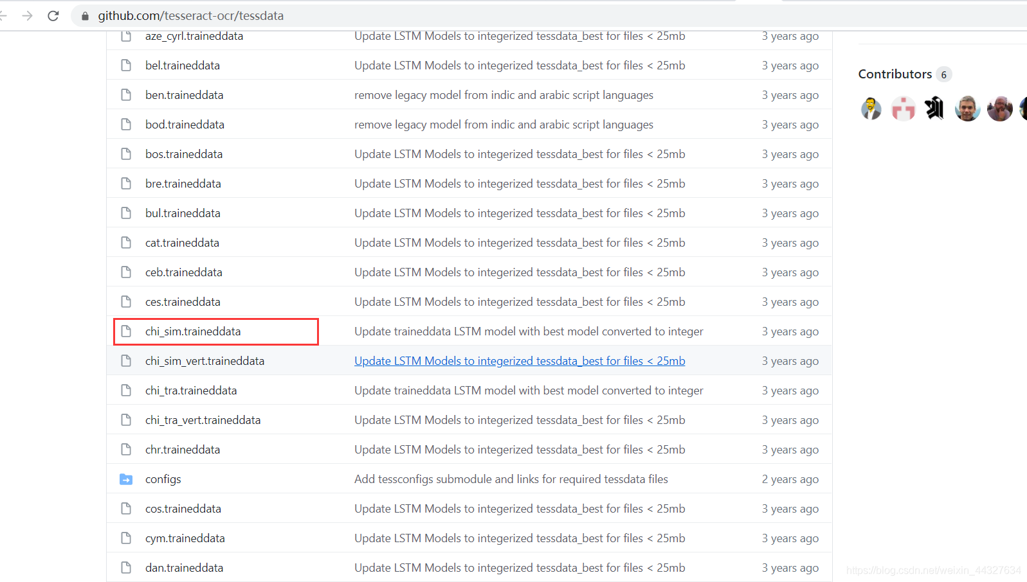This screenshot has width=1027, height=582.
Task: Click underlined chi_sim_vert commit message link
Action: point(520,361)
